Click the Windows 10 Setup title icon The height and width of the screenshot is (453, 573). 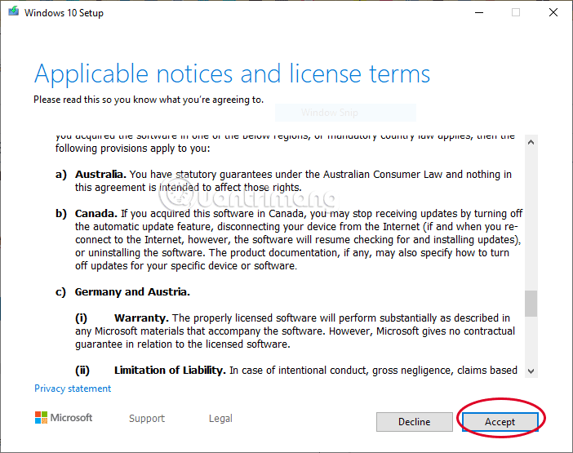[14, 11]
